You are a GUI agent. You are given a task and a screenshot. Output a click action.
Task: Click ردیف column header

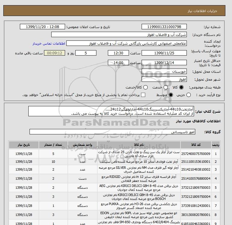pyautogui.click(x=215, y=145)
